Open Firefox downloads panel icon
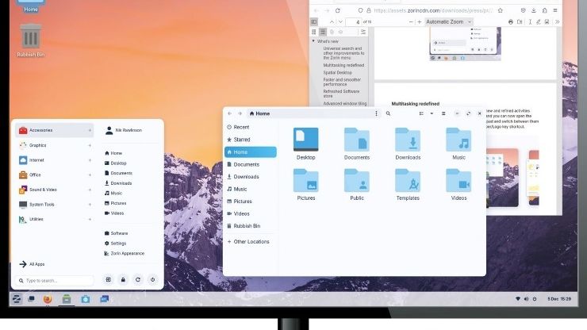587x330 pixels. click(x=534, y=10)
